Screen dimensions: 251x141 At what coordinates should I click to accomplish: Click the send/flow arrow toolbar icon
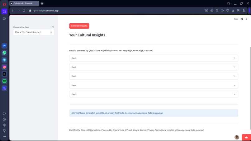click(223, 11)
